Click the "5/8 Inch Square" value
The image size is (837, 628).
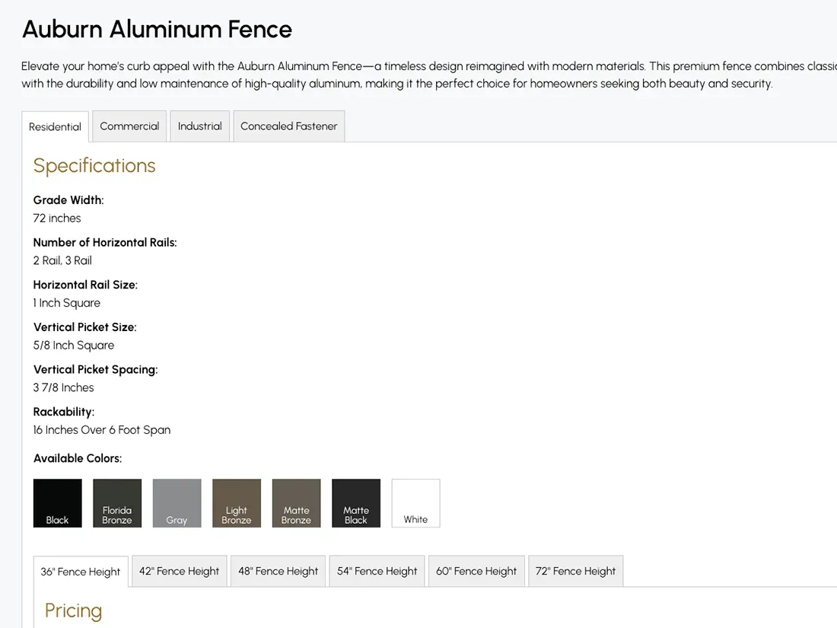[x=74, y=346]
